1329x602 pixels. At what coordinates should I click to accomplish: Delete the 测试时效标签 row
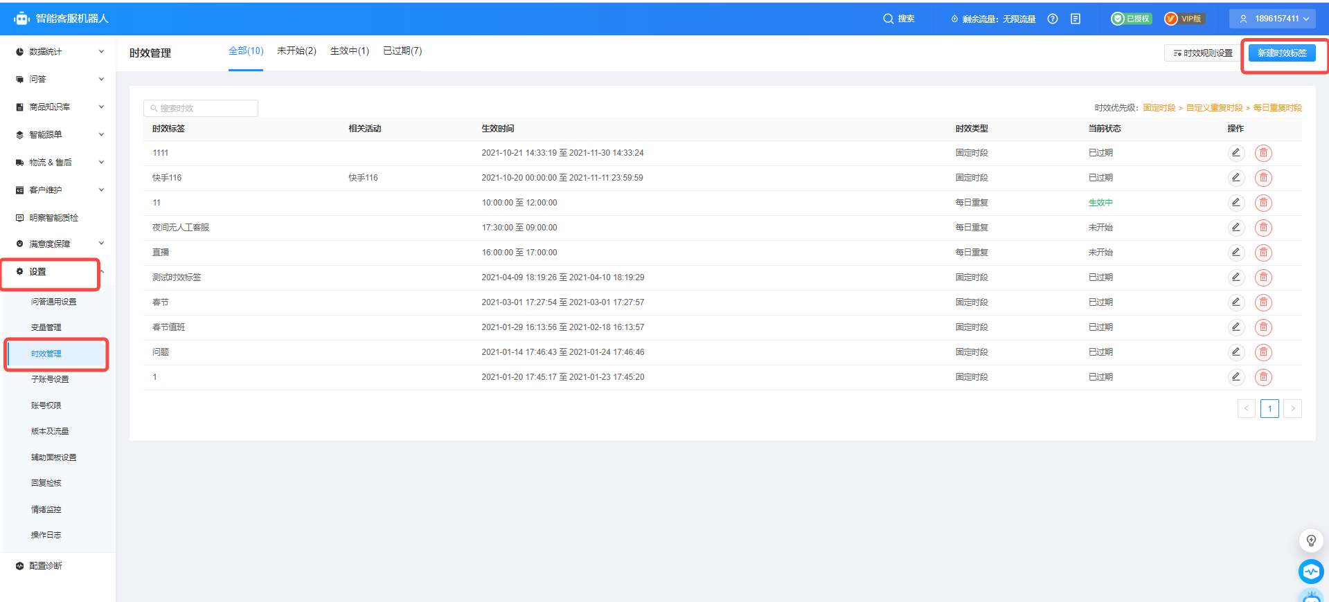click(1263, 277)
